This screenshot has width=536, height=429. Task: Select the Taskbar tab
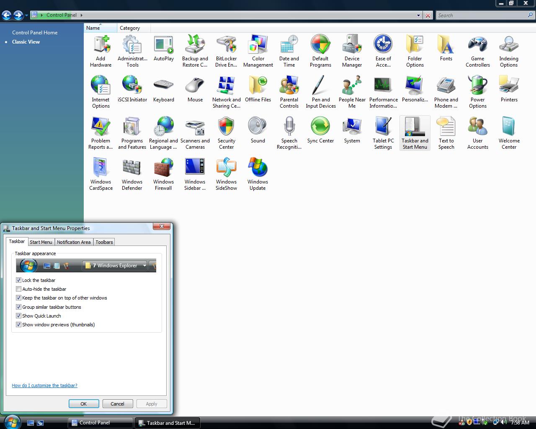pyautogui.click(x=17, y=241)
